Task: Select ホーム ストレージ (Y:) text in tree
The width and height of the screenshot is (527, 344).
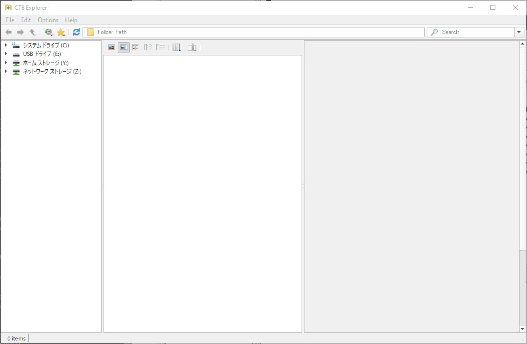Action: pos(46,63)
